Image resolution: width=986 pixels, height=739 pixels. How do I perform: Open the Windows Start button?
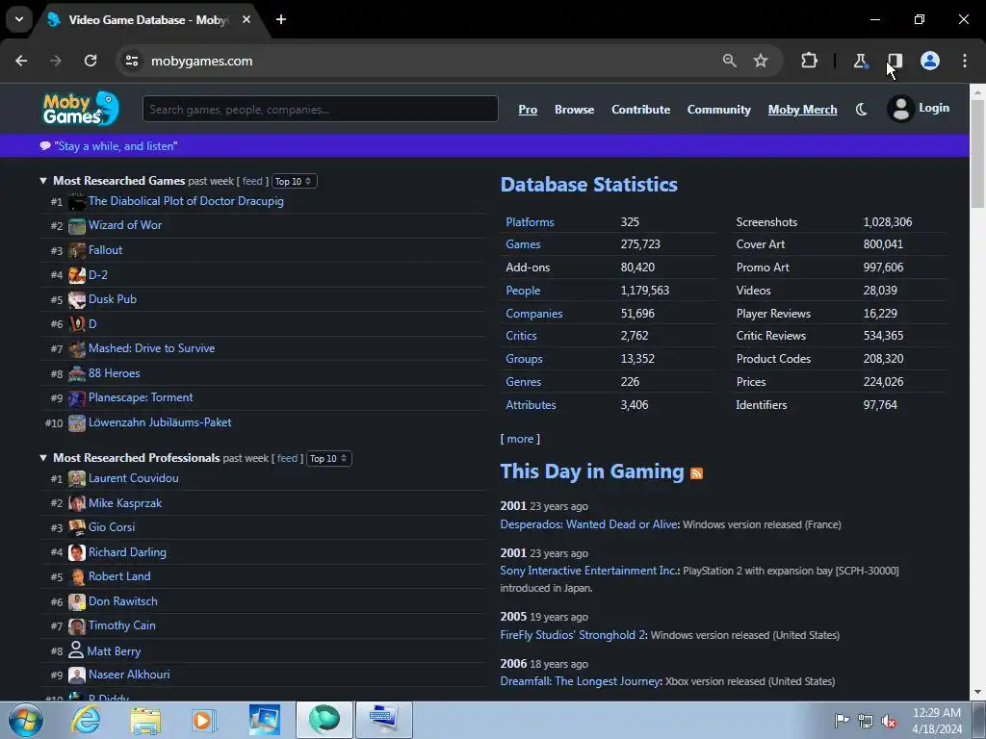[x=26, y=720]
